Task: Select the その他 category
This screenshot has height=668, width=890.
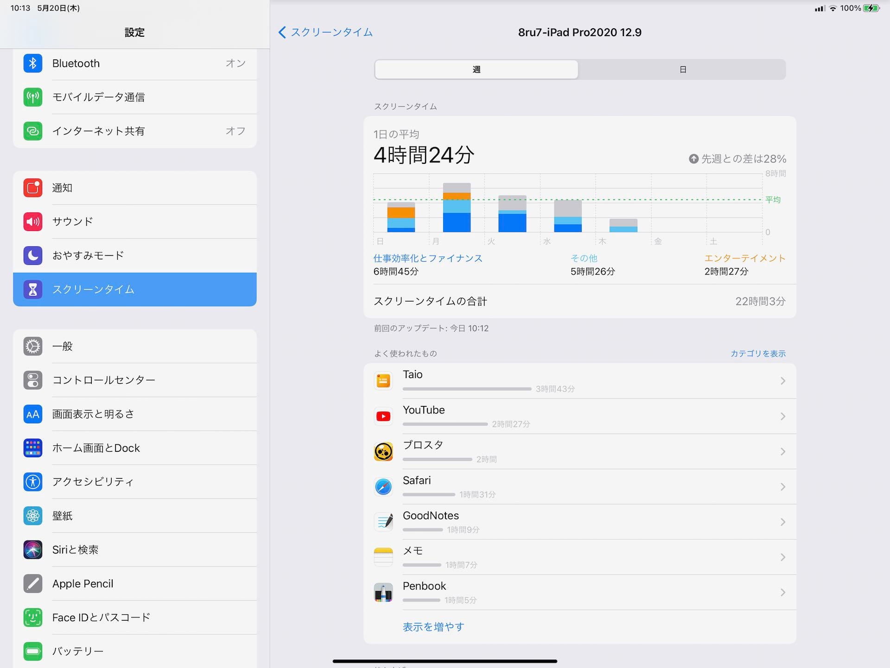Action: coord(584,258)
